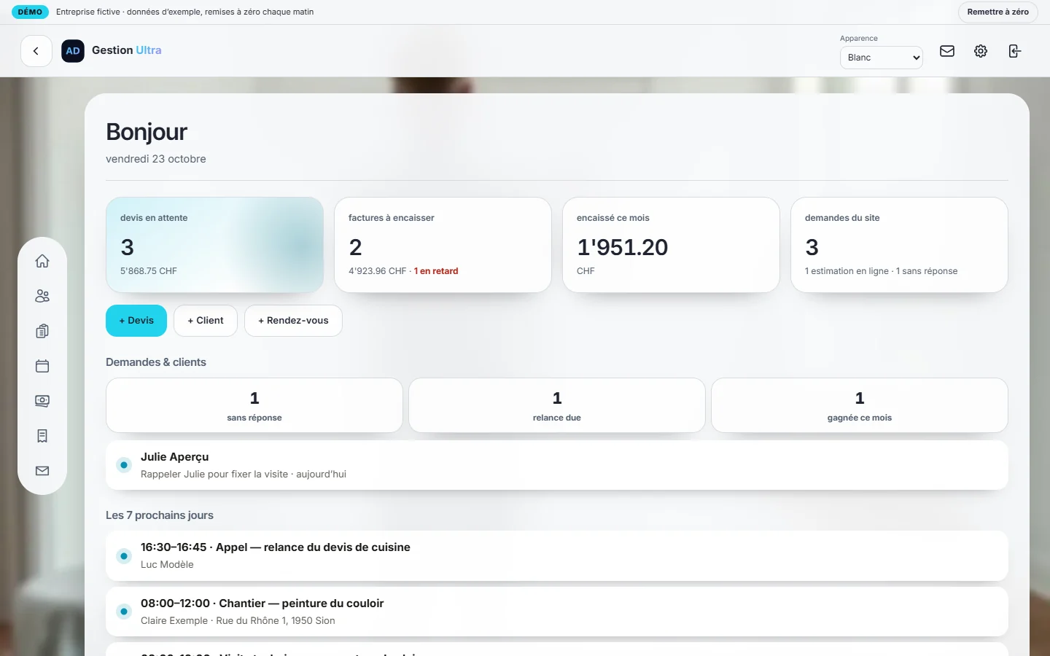Add a new client with + Client

[x=206, y=321]
